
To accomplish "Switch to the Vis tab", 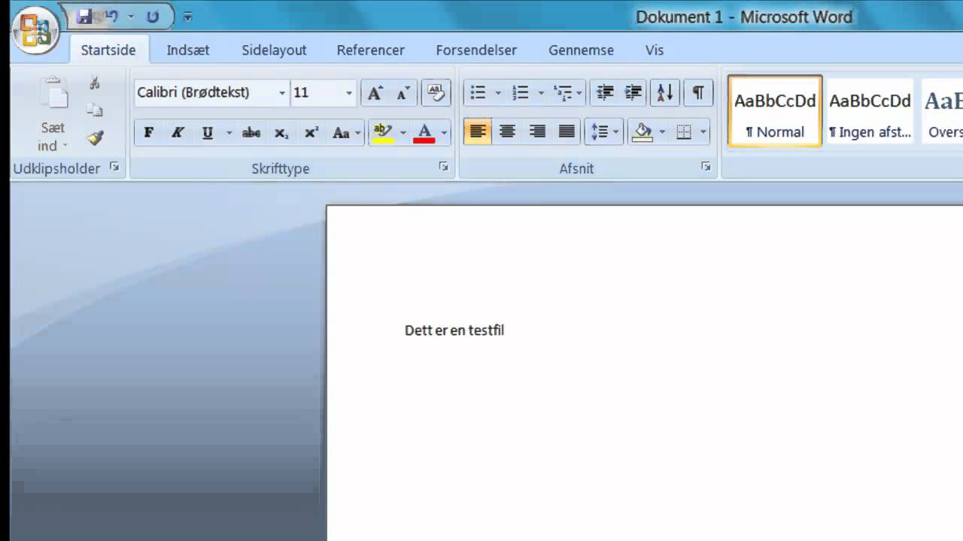I will pyautogui.click(x=655, y=50).
